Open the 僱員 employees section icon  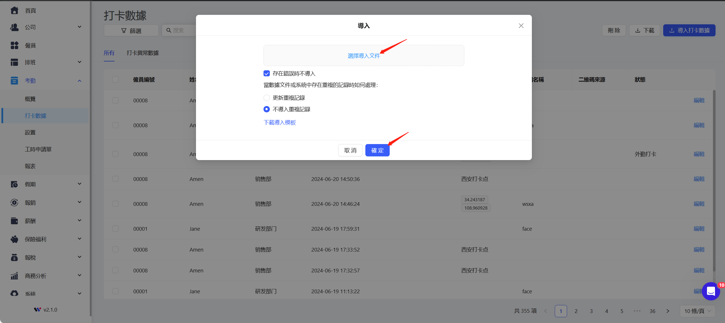(x=14, y=45)
